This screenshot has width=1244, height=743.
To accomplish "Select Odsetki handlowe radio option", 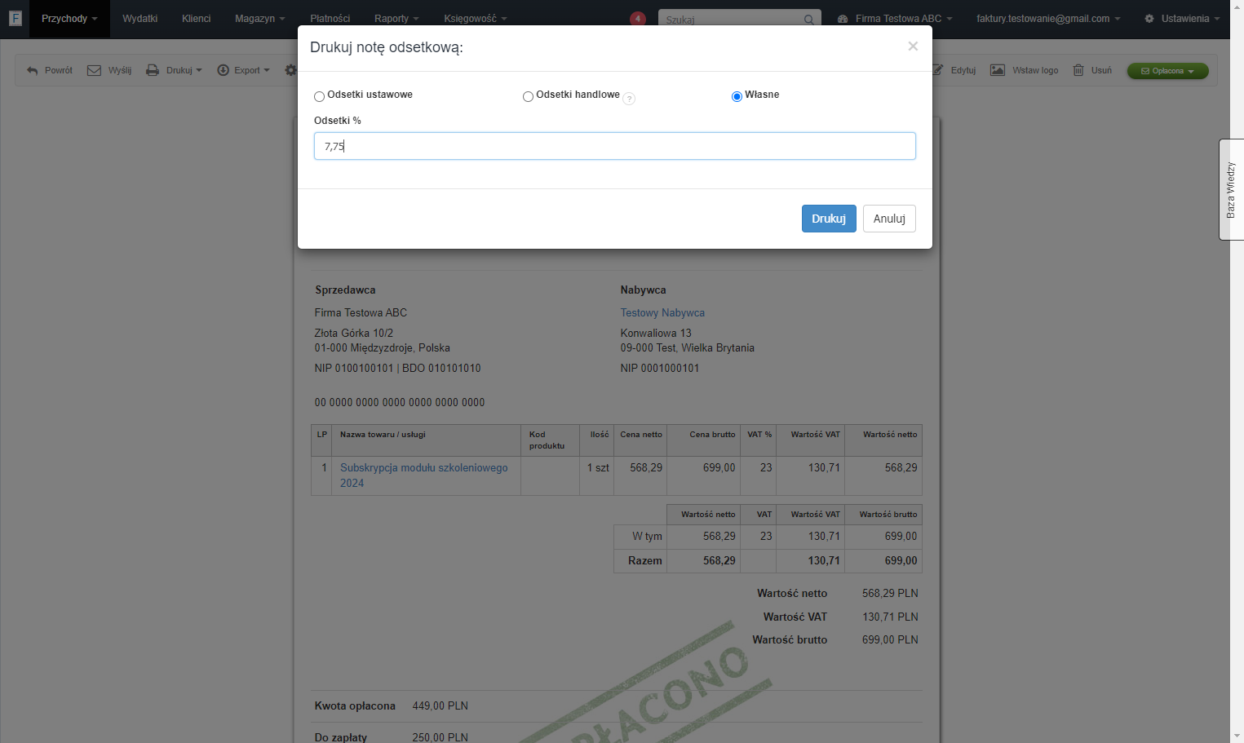I will pyautogui.click(x=529, y=96).
